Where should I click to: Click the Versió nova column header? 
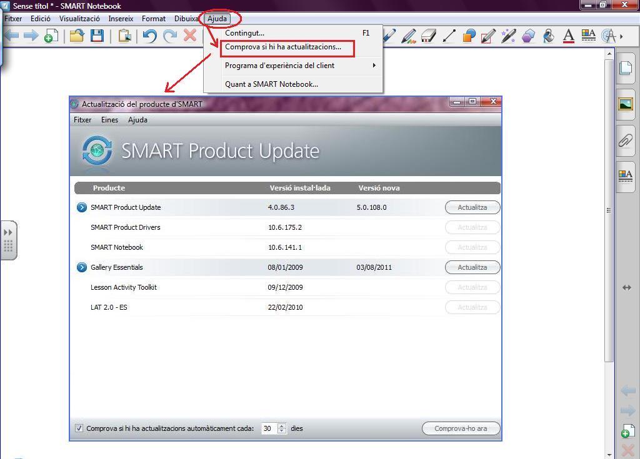pyautogui.click(x=379, y=188)
